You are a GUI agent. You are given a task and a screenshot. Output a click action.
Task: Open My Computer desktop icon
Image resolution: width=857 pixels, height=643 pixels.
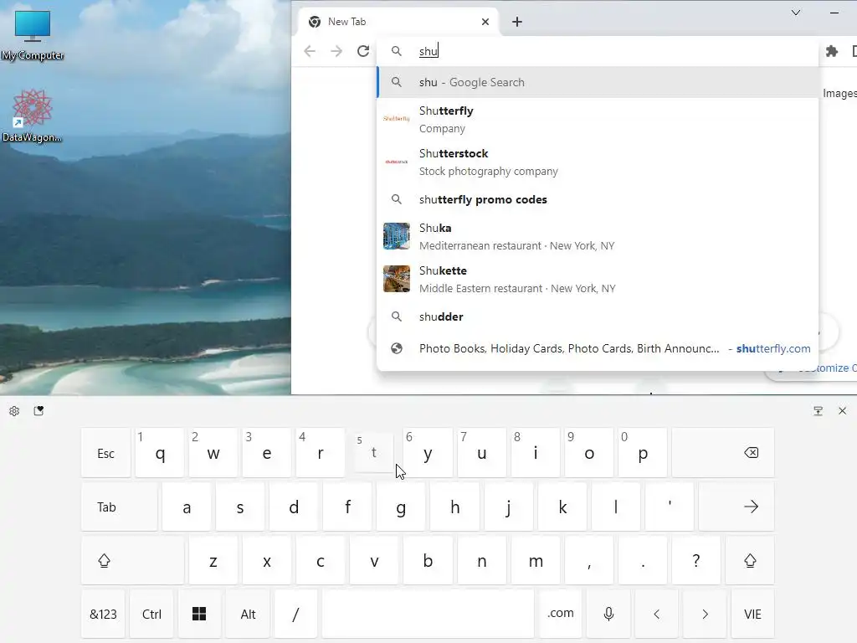pyautogui.click(x=33, y=35)
